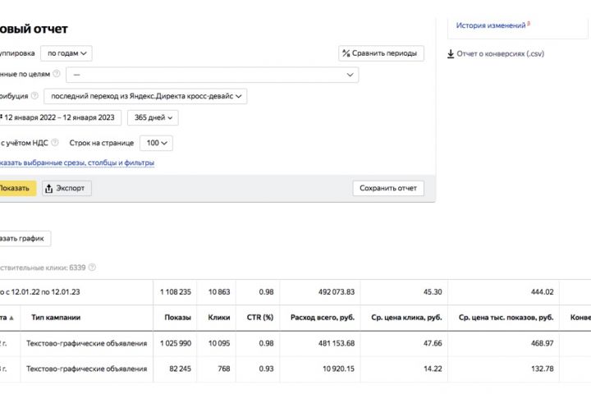The width and height of the screenshot is (591, 394).
Task: Sort by the Расход всего column header
Action: pos(323,318)
